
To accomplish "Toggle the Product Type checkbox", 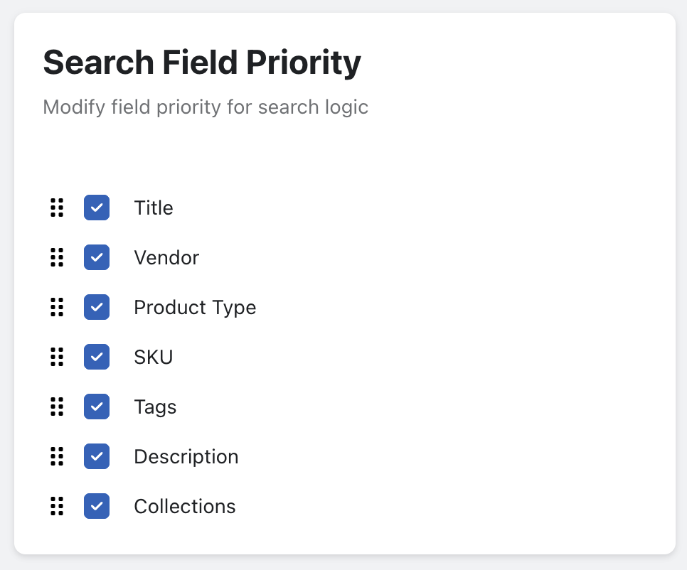I will click(x=97, y=307).
